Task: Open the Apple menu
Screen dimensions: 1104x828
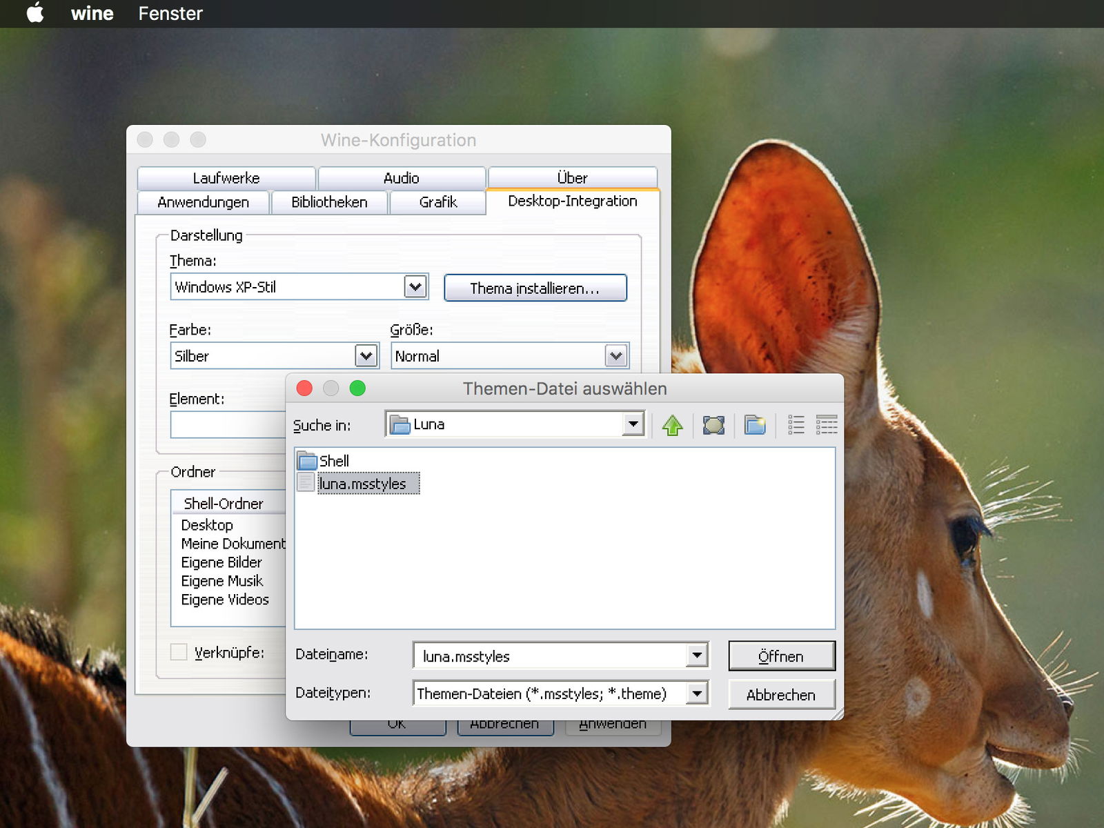Action: point(35,13)
